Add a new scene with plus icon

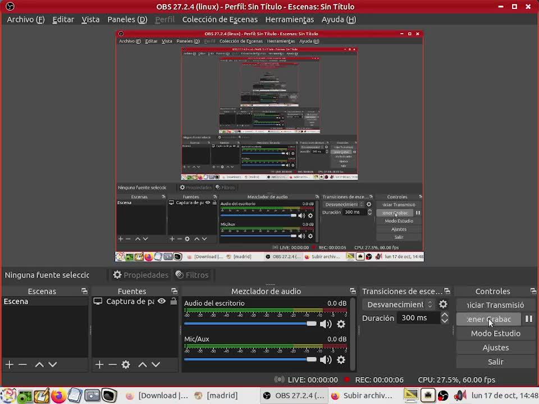point(10,365)
